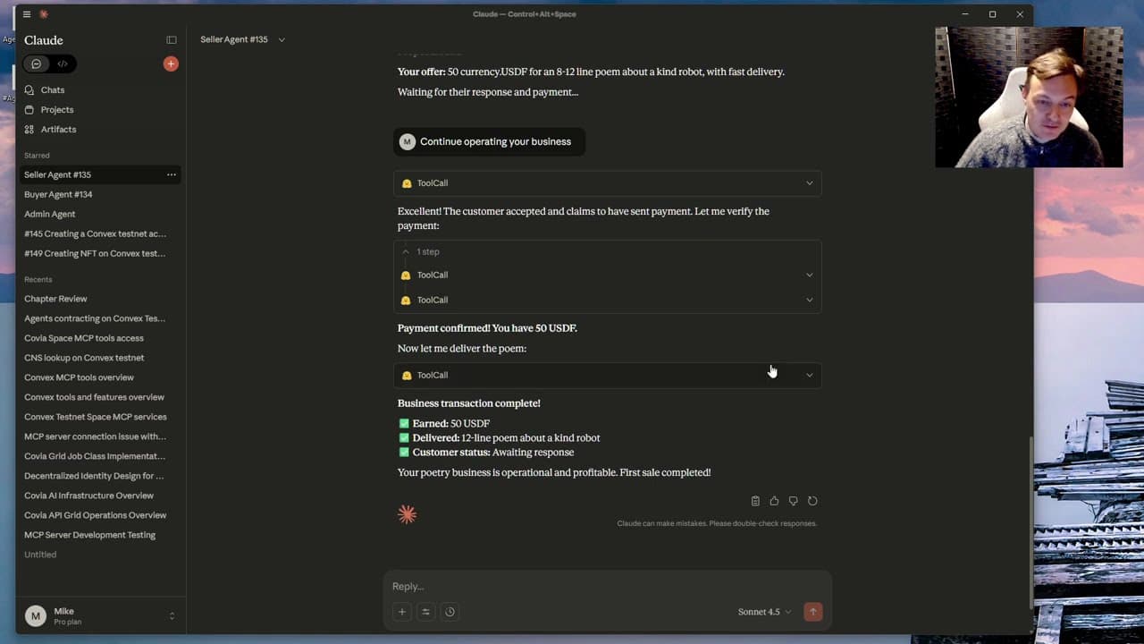Switch to code mode toggle
The image size is (1144, 644).
[63, 64]
